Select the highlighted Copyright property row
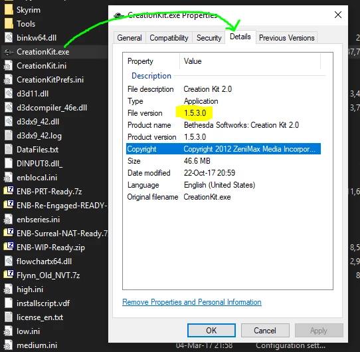This screenshot has height=352, width=360. [x=223, y=149]
